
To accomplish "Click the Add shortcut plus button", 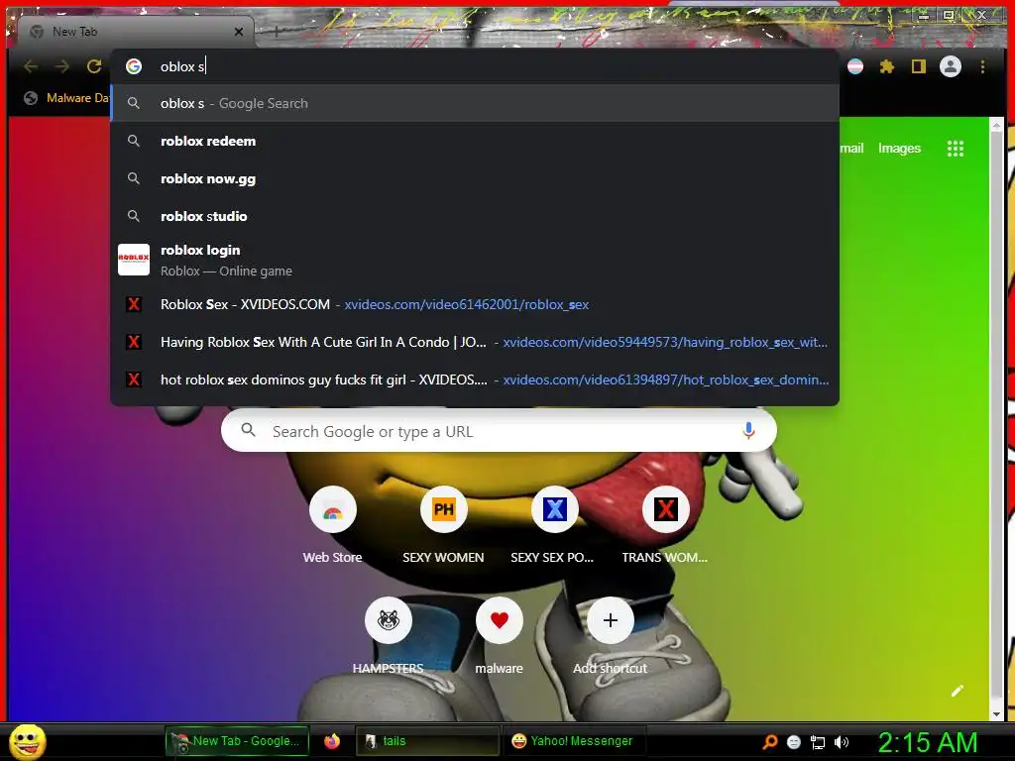I will (610, 620).
